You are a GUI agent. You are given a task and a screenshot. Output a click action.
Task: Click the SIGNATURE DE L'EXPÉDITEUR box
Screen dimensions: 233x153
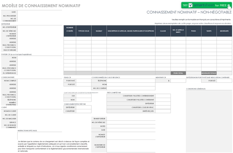point(131,146)
